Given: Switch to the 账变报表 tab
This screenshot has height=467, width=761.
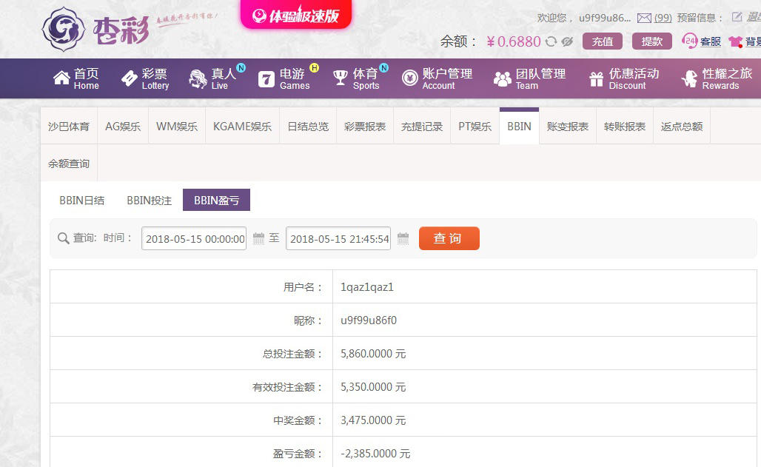Looking at the screenshot, I should click(567, 127).
